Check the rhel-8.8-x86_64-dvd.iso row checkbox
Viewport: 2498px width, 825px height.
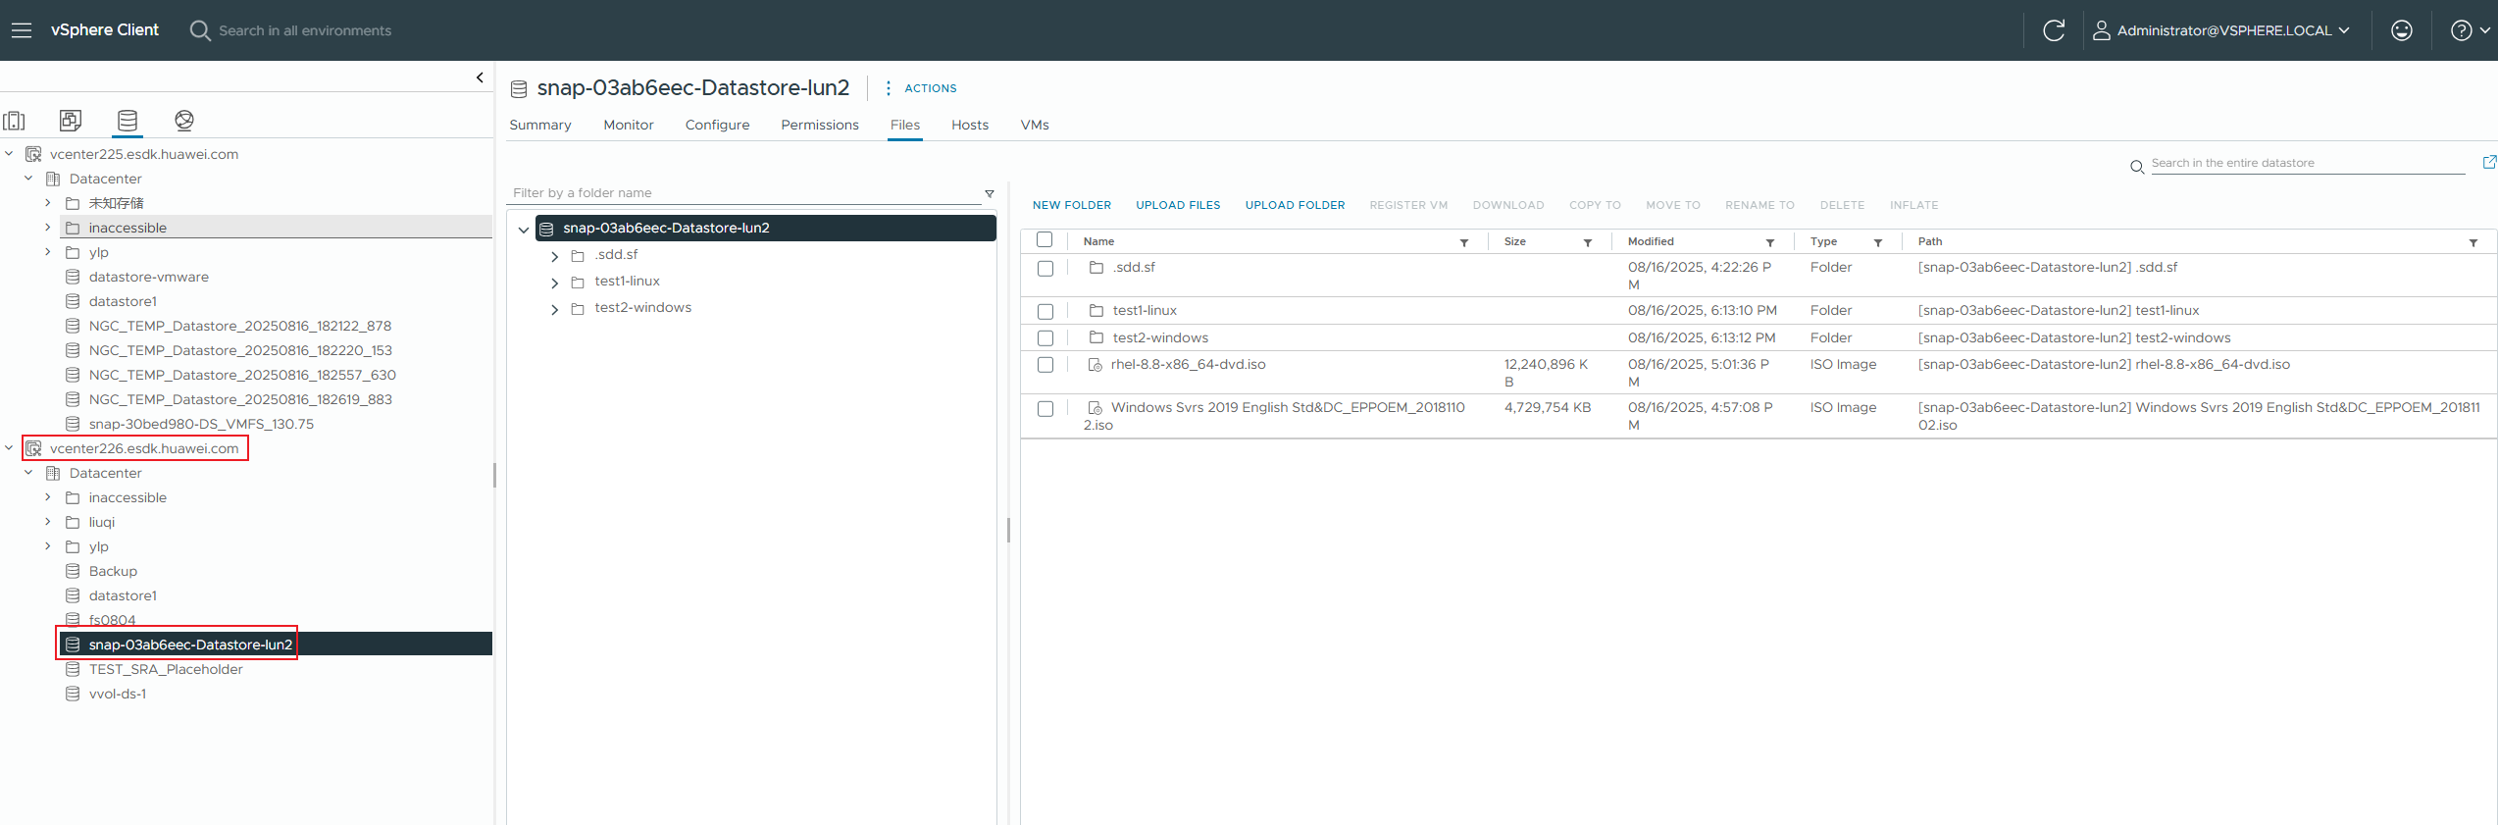click(x=1045, y=365)
